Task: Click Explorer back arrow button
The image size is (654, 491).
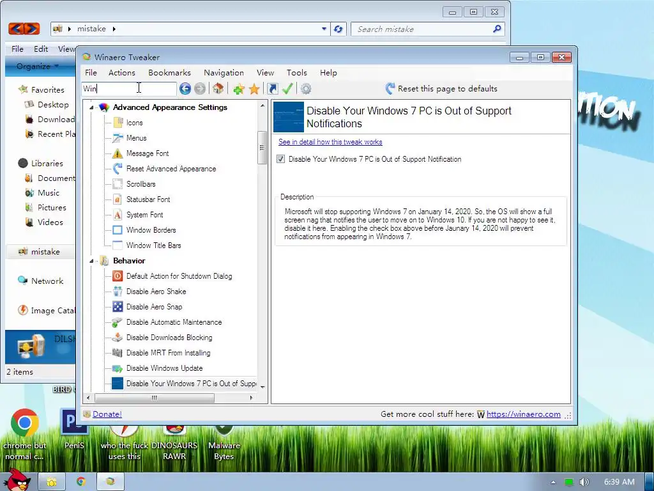Action: [17, 28]
